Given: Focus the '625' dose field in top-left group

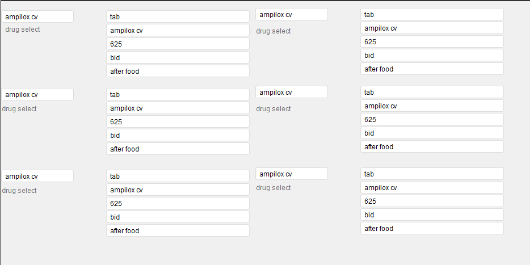Looking at the screenshot, I should coord(178,44).
